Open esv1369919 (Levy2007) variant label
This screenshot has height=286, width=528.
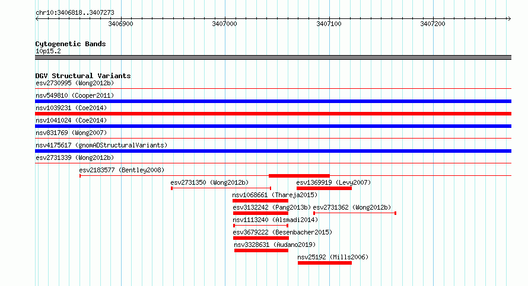pyautogui.click(x=333, y=182)
